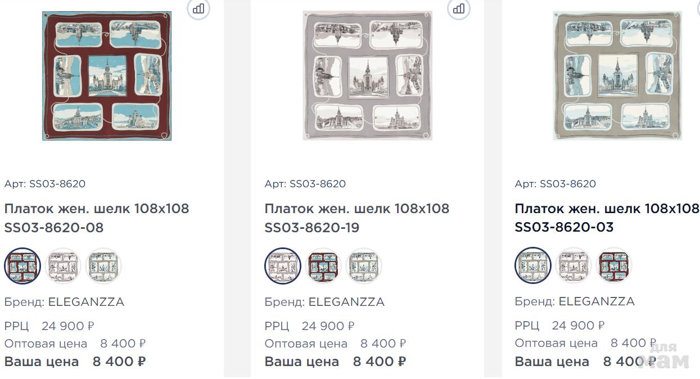700x379 pixels.
Task: Click ELEGANZZA brand on middle card
Action: 346,302
